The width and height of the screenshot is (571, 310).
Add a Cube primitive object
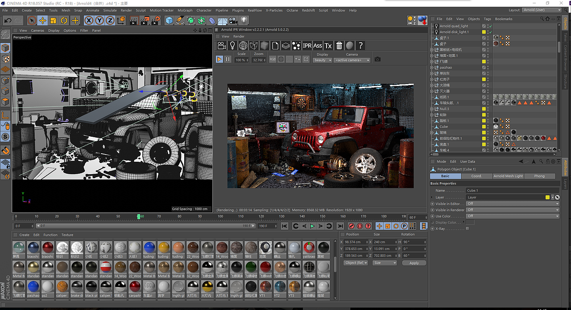pyautogui.click(x=169, y=20)
